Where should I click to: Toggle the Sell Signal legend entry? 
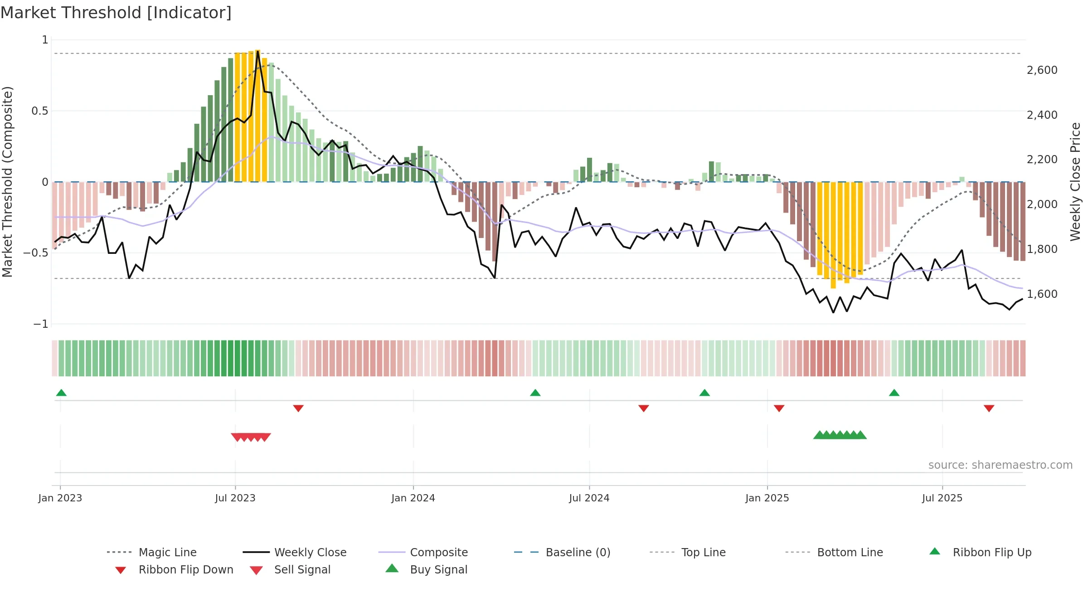point(290,569)
